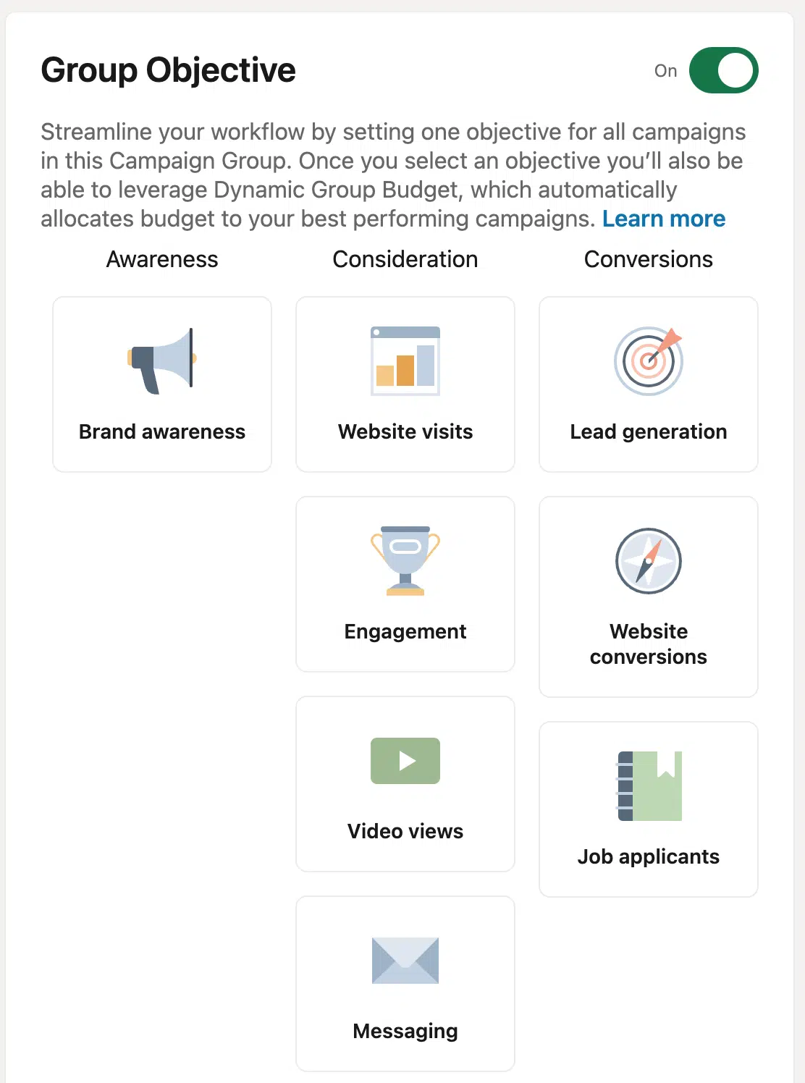Screen dimensions: 805x1083
Task: Click the Lead generation target icon
Action: [x=648, y=360]
